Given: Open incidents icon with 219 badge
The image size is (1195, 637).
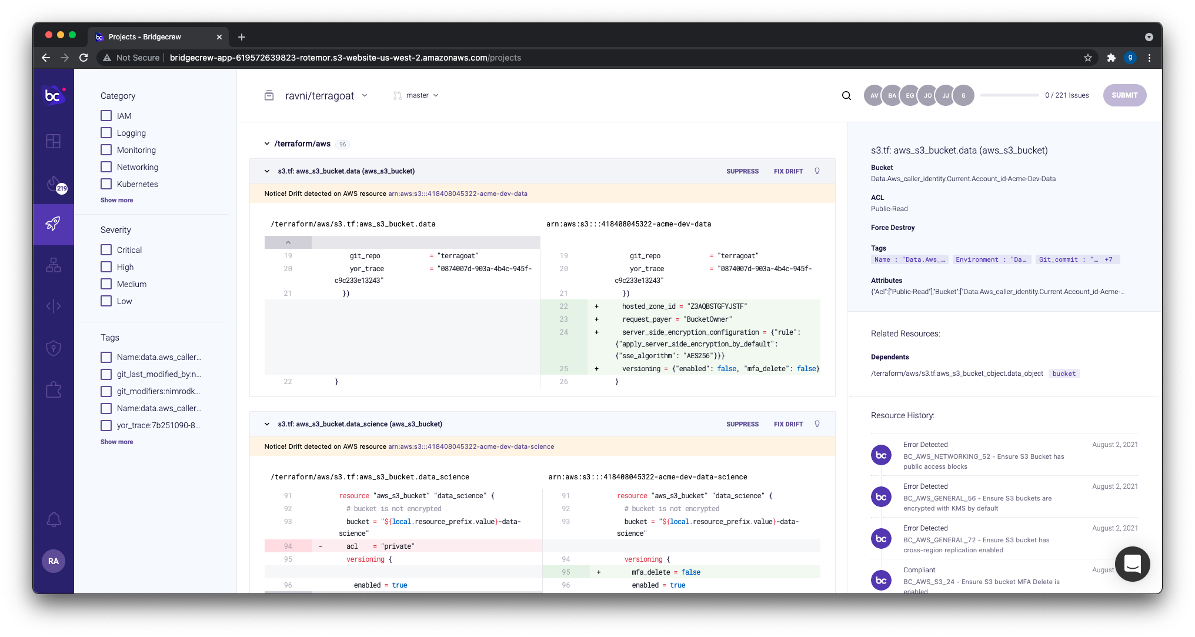Looking at the screenshot, I should coord(54,184).
